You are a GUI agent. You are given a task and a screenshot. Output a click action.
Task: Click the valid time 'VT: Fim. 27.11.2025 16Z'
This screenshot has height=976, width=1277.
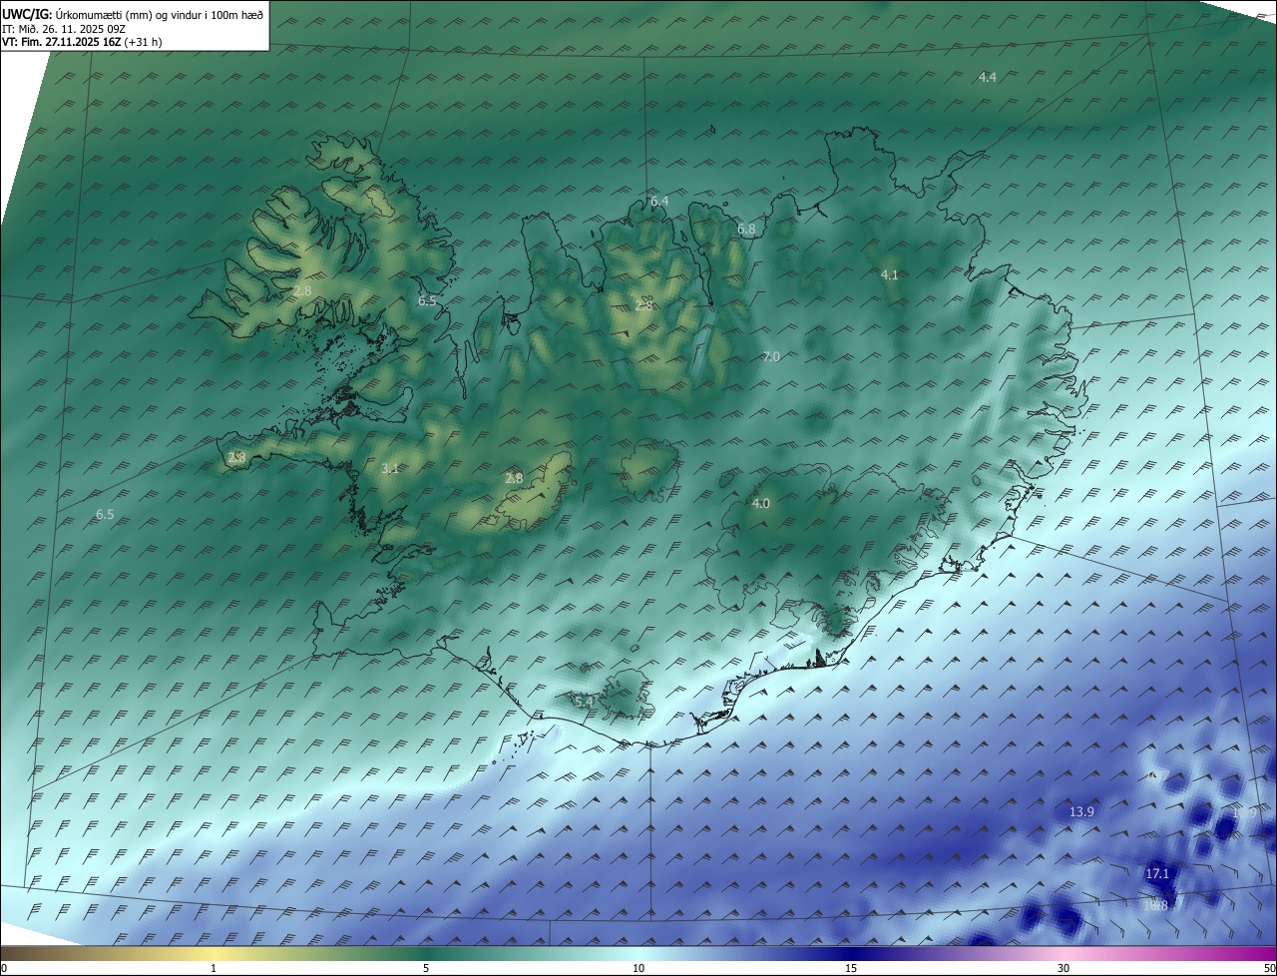tap(61, 43)
